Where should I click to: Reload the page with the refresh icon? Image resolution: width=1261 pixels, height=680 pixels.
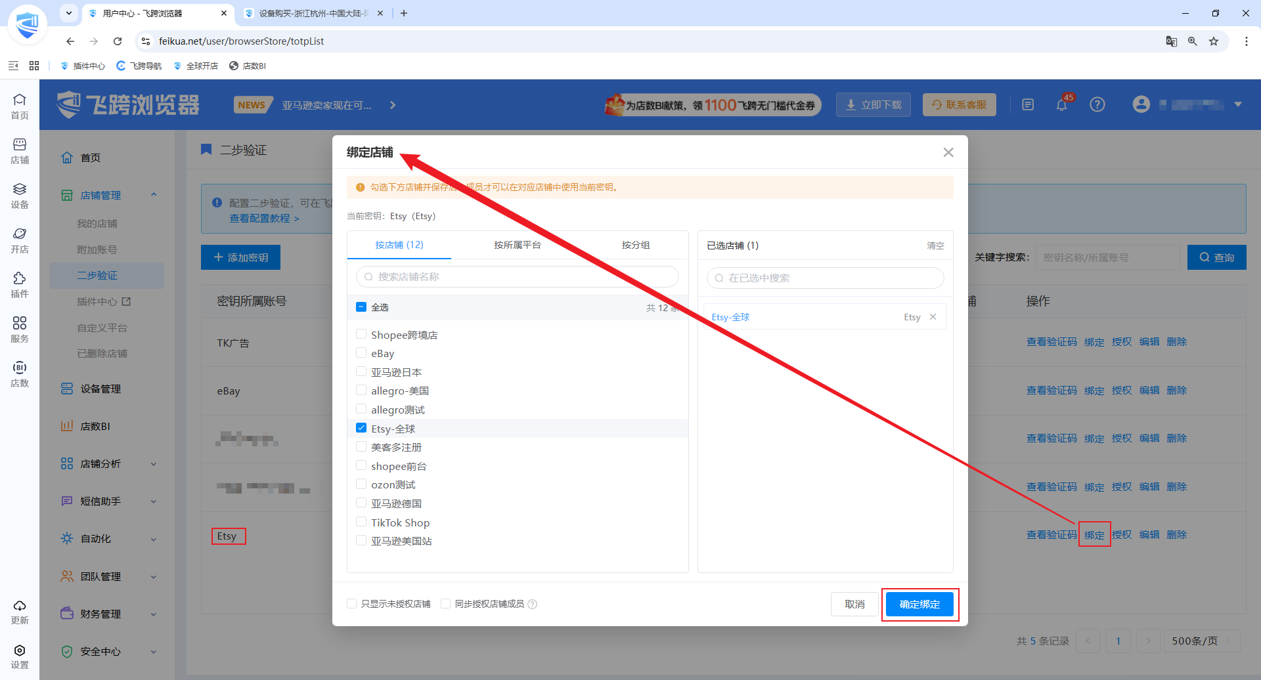(x=118, y=41)
